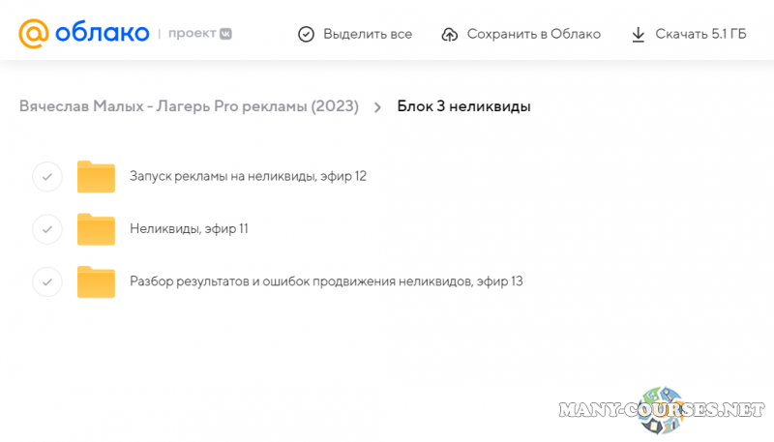The width and height of the screenshot is (774, 442).
Task: Open the Неликвиды, эфир 11 folder name
Action: 189,229
